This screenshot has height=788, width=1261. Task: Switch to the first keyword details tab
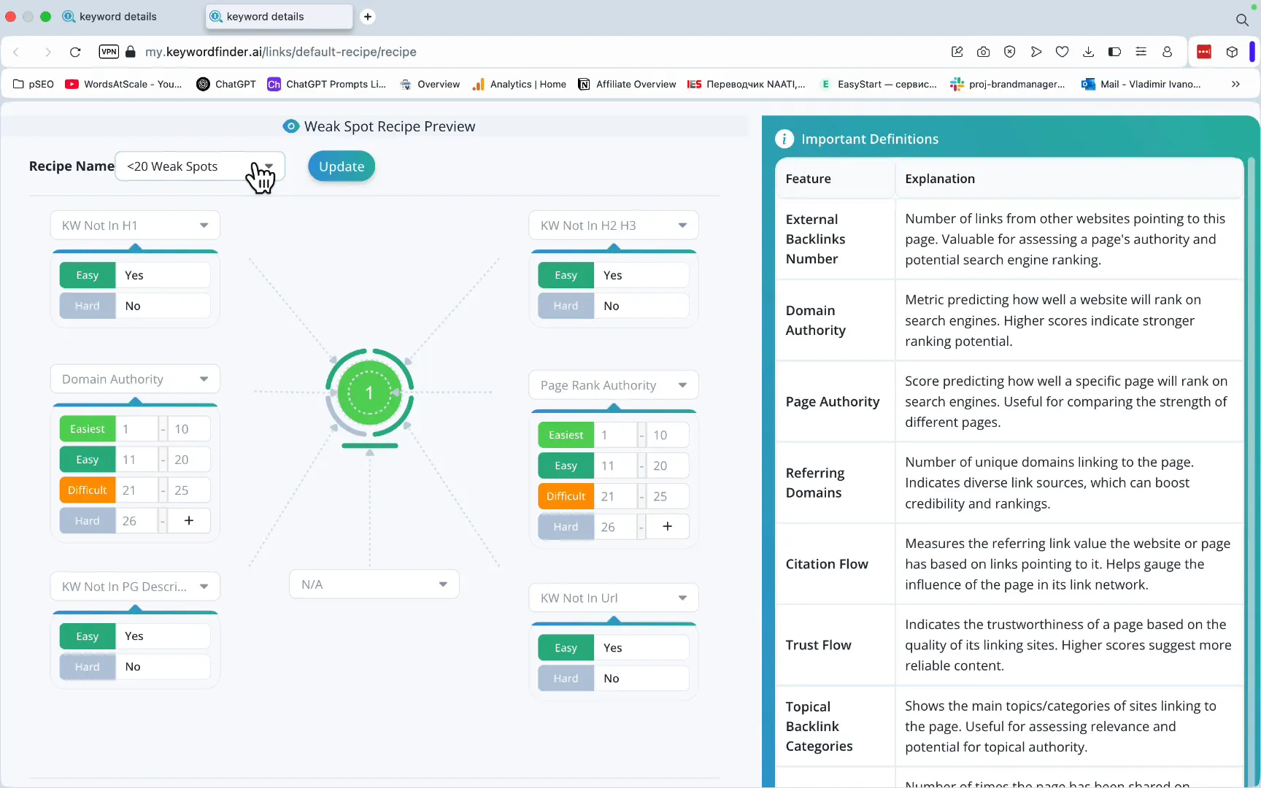118,16
